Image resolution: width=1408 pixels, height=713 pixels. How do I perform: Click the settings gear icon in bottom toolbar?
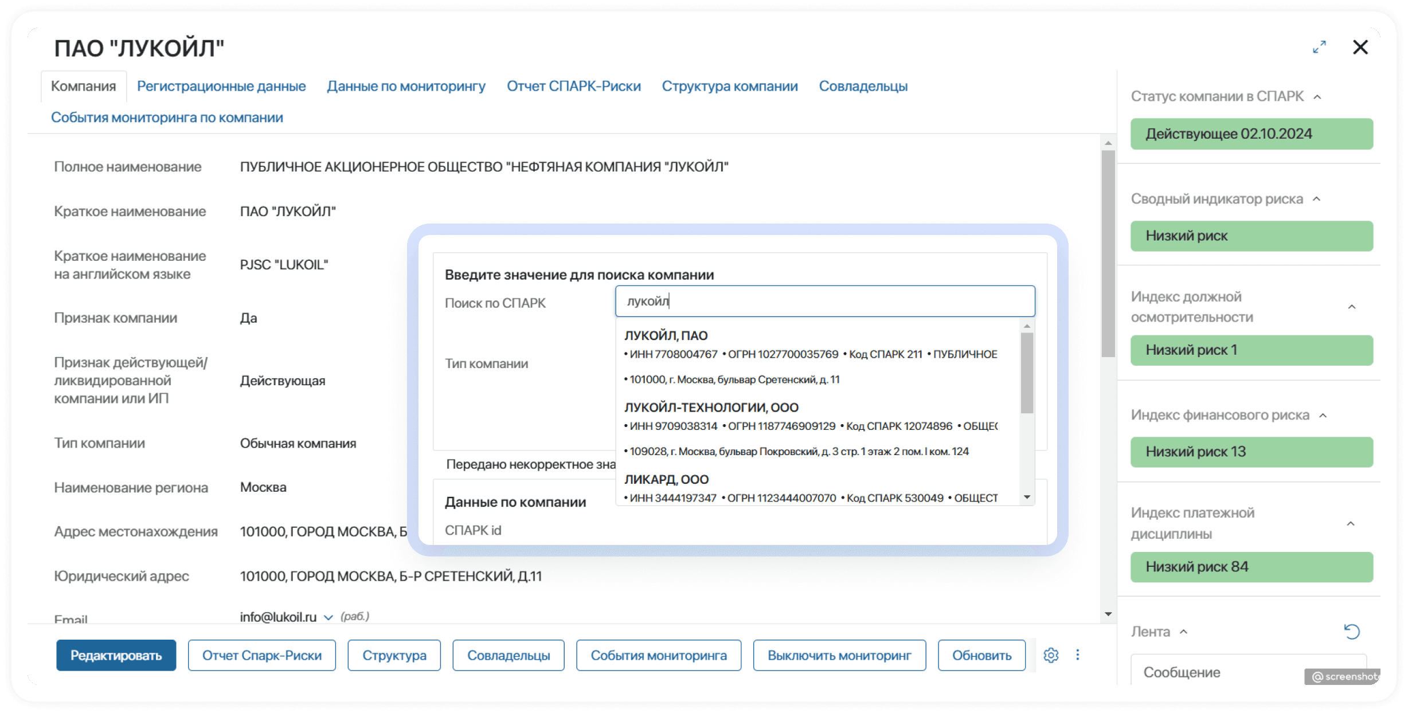click(1050, 655)
